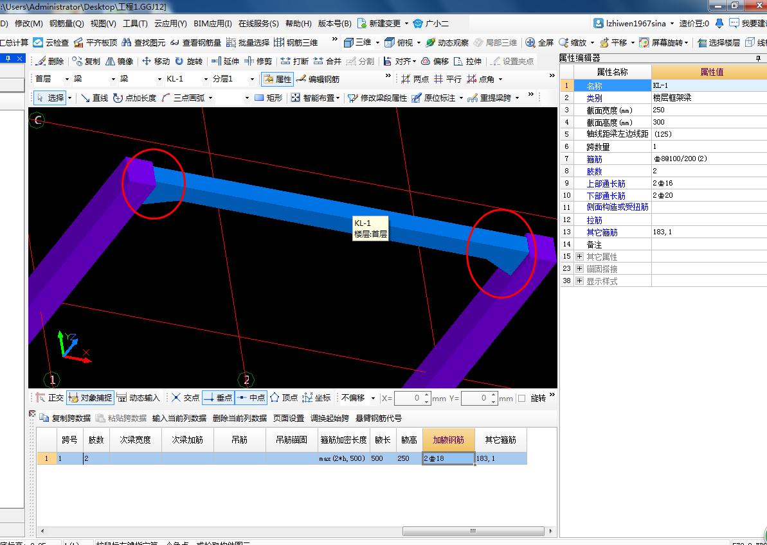Select the 移动 move tool

tap(156, 61)
